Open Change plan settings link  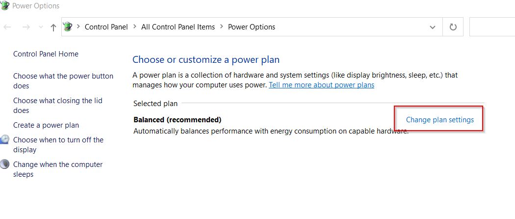[x=440, y=120]
